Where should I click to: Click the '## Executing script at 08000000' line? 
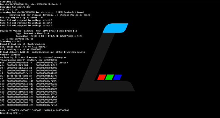(21, 49)
